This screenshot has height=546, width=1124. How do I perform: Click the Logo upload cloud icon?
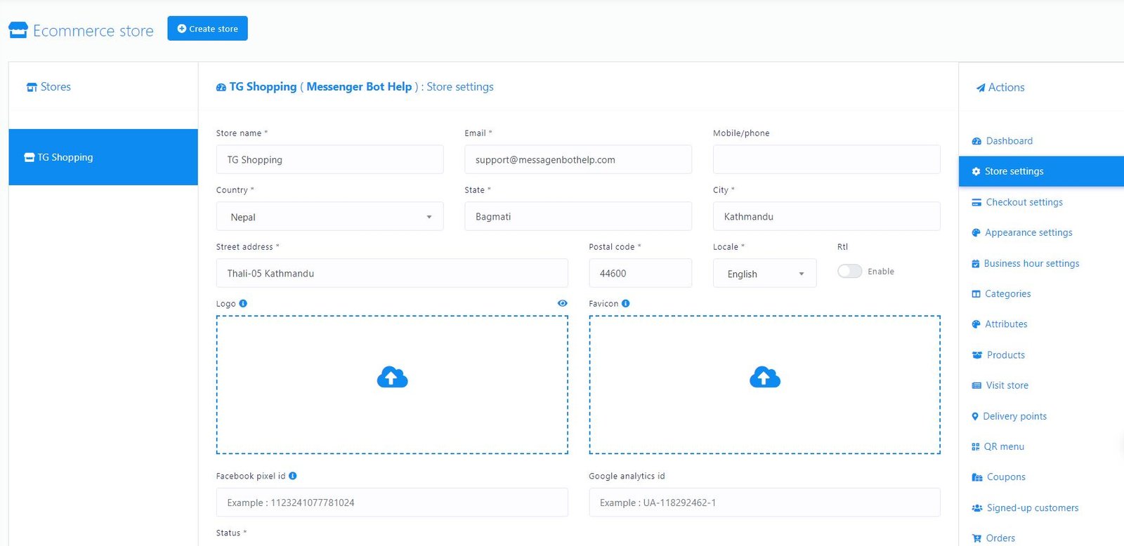392,378
